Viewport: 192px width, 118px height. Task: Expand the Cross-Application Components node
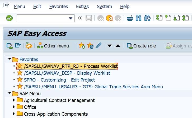point(14,114)
